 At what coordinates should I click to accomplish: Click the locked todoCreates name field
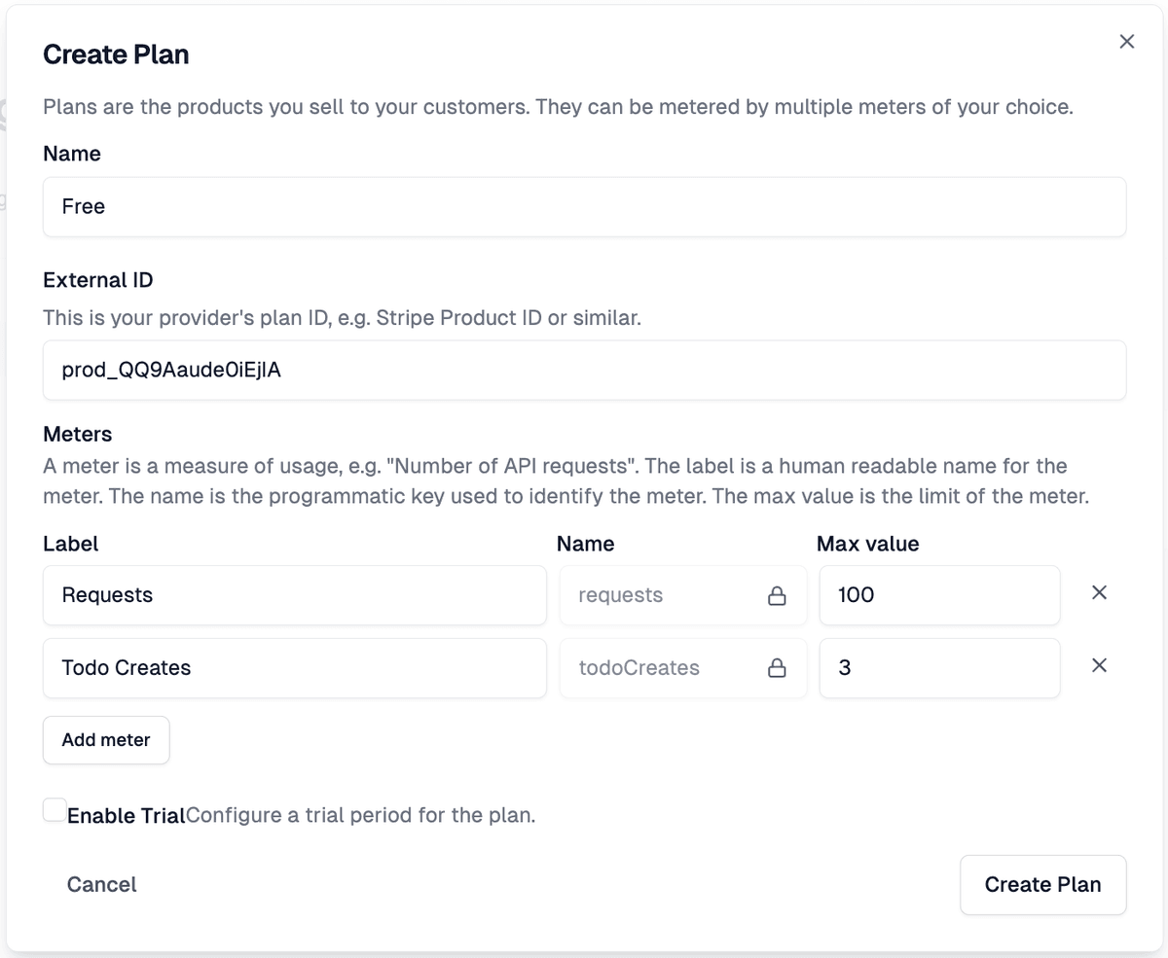pos(662,668)
